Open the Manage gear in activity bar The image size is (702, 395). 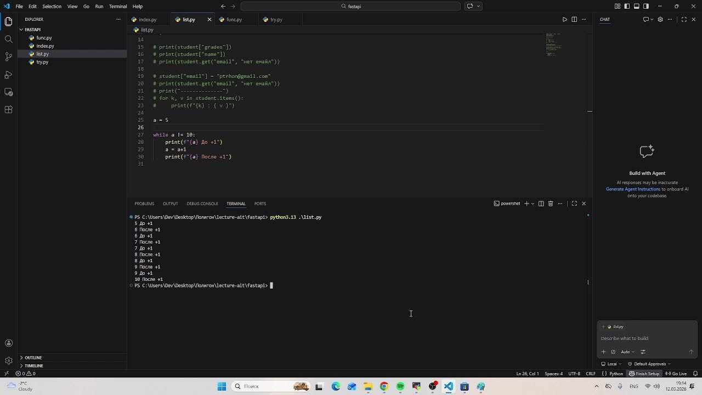8,360
